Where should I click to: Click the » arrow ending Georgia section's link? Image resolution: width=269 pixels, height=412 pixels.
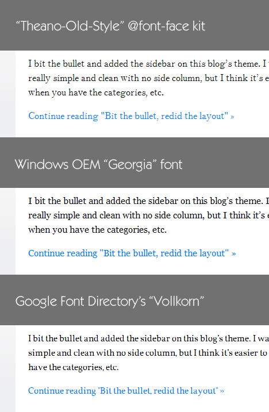point(234,254)
